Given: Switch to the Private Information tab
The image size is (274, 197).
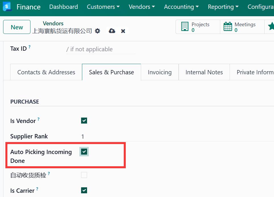Looking at the screenshot, I should pyautogui.click(x=252, y=72).
